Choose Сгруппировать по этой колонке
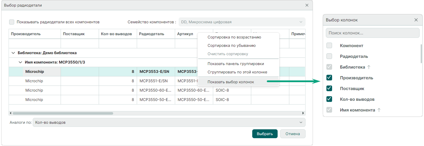The width and height of the screenshot is (424, 146). point(237,72)
